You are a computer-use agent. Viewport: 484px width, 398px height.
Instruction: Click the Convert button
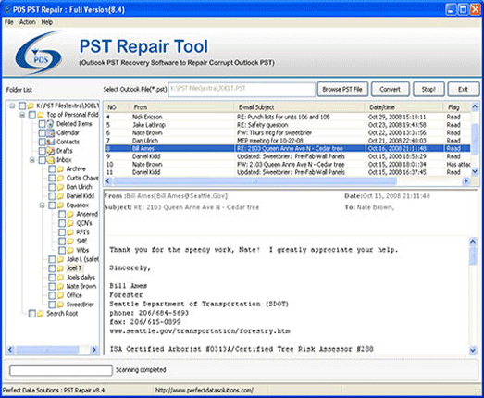click(391, 89)
